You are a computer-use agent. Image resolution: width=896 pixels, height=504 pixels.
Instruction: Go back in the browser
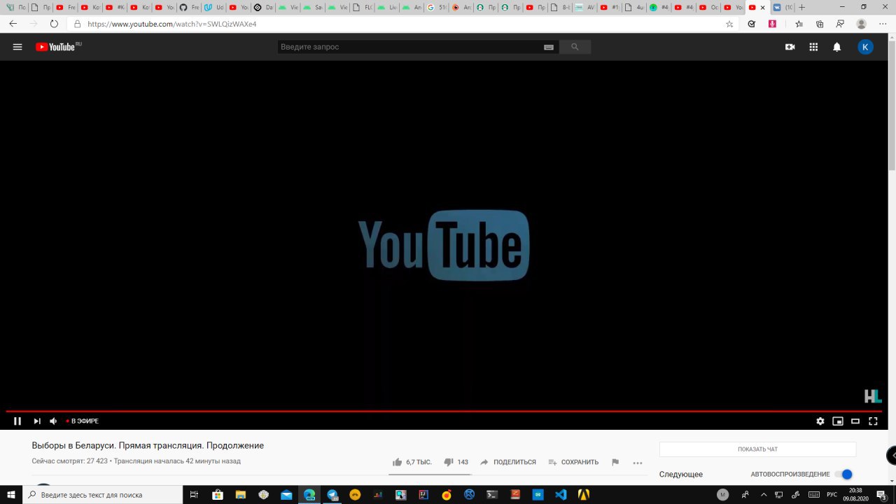pyautogui.click(x=13, y=23)
